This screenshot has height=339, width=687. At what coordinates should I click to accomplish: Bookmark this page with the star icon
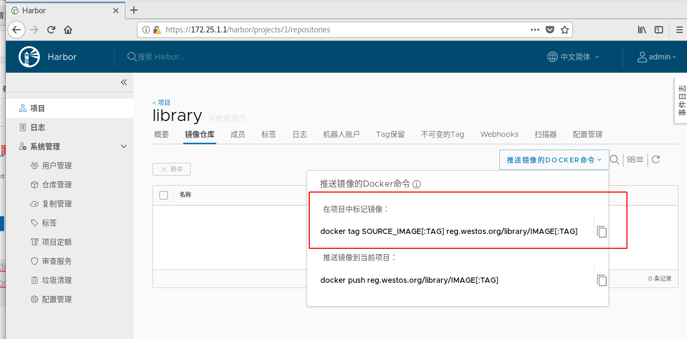565,30
